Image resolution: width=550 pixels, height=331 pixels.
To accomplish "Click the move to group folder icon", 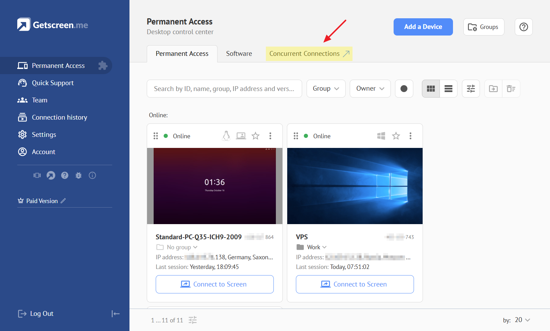I will coord(493,89).
